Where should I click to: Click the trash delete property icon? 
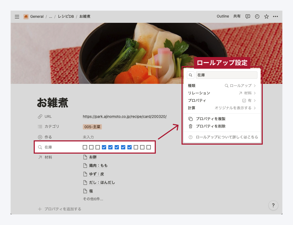pyautogui.click(x=190, y=126)
